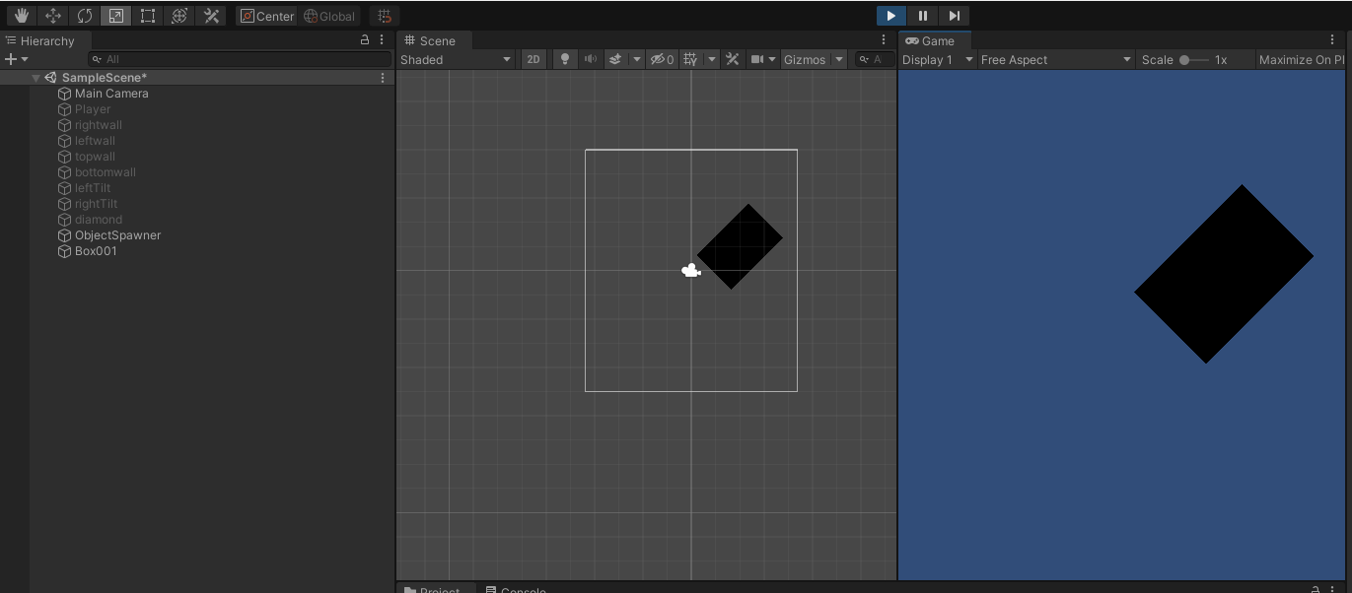Switch to the Game tab
The image size is (1352, 593).
934,40
